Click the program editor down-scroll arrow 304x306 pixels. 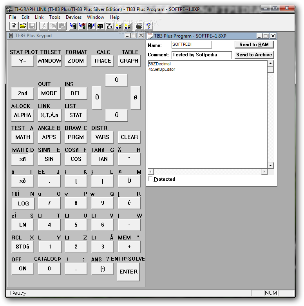pos(270,166)
